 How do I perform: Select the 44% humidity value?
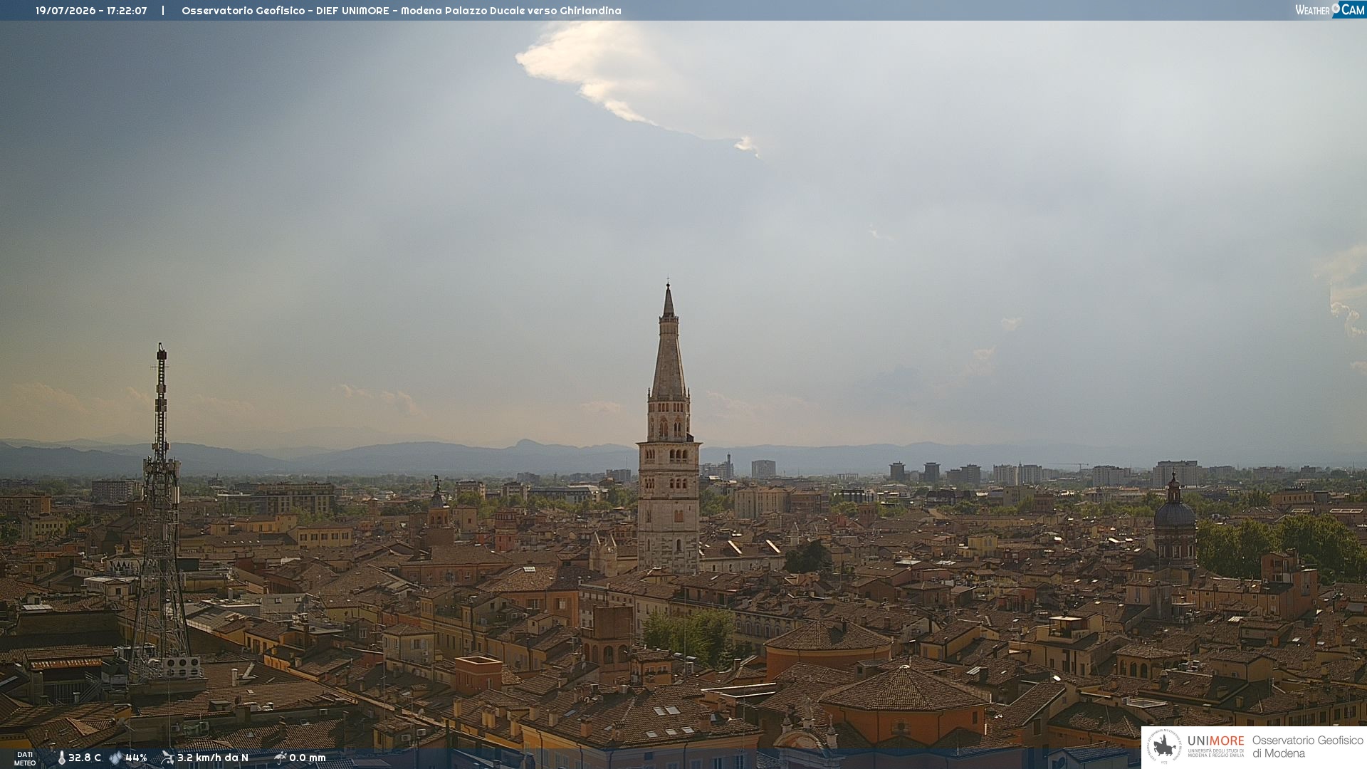click(136, 758)
